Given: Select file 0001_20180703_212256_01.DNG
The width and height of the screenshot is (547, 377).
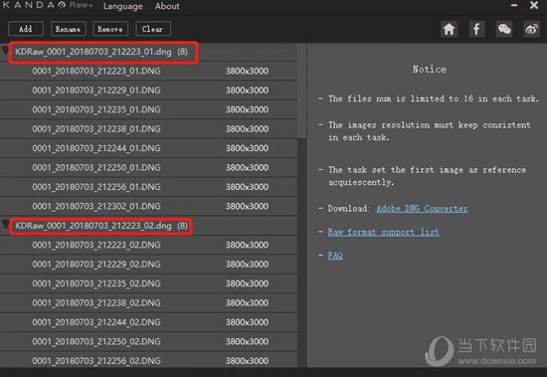Looking at the screenshot, I should click(148, 187).
